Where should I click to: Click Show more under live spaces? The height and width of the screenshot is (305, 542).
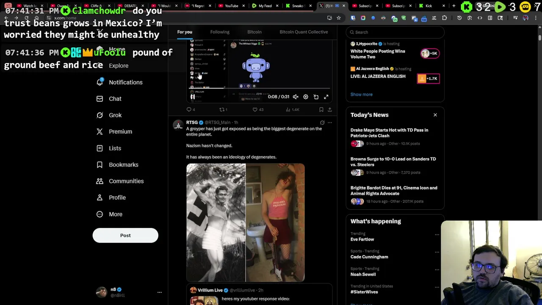coord(362,94)
